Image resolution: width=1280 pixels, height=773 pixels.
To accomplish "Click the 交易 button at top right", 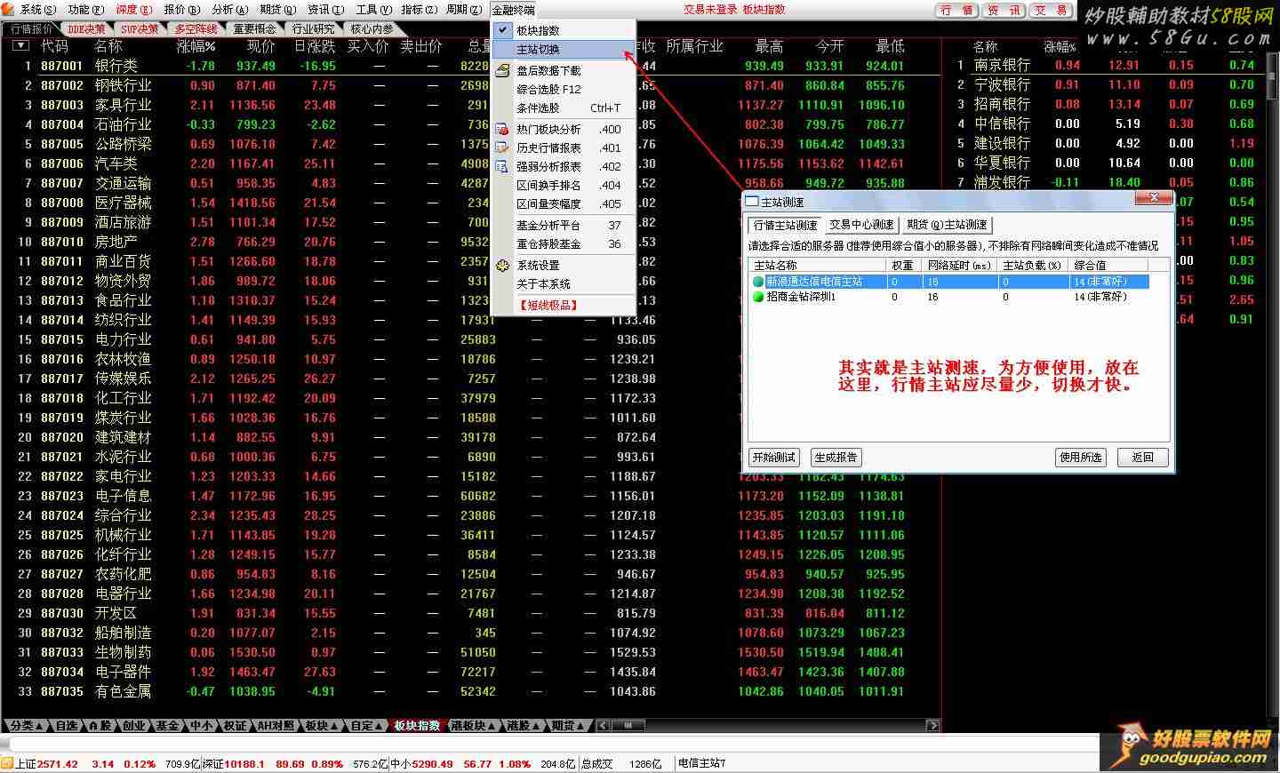I will [1052, 11].
